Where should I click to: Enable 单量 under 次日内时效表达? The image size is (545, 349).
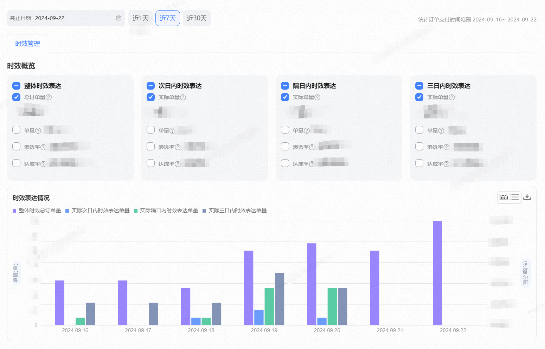click(x=150, y=130)
